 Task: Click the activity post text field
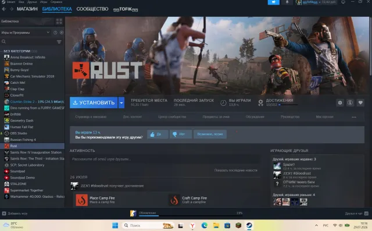pos(164,159)
